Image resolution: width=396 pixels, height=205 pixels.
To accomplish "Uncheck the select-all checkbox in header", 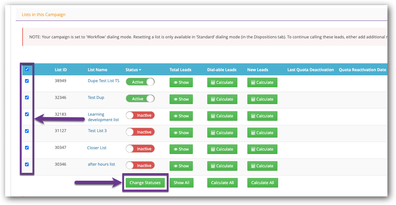I will 27,69.
